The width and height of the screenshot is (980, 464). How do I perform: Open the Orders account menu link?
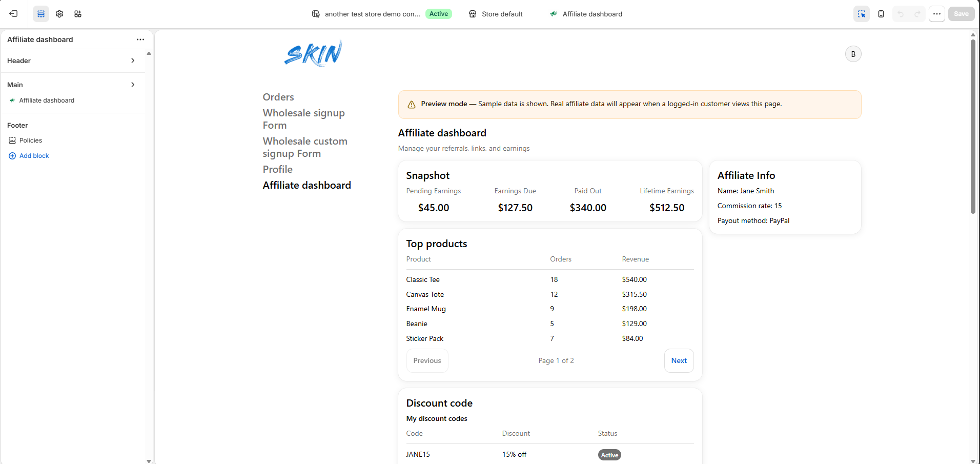pyautogui.click(x=278, y=97)
